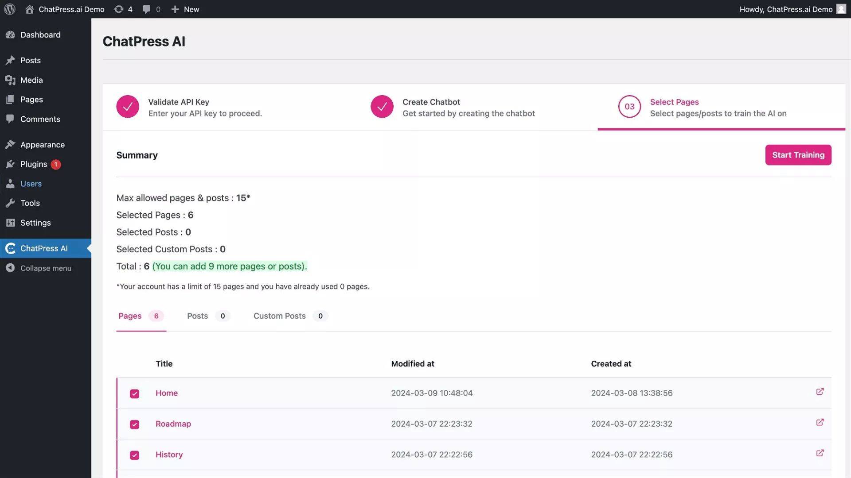Open external link icon for Home row

(x=820, y=392)
